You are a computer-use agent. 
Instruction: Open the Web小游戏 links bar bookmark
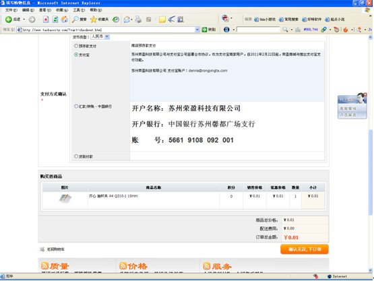coord(265,20)
